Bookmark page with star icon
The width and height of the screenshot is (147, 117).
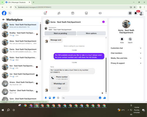tap(135, 7)
